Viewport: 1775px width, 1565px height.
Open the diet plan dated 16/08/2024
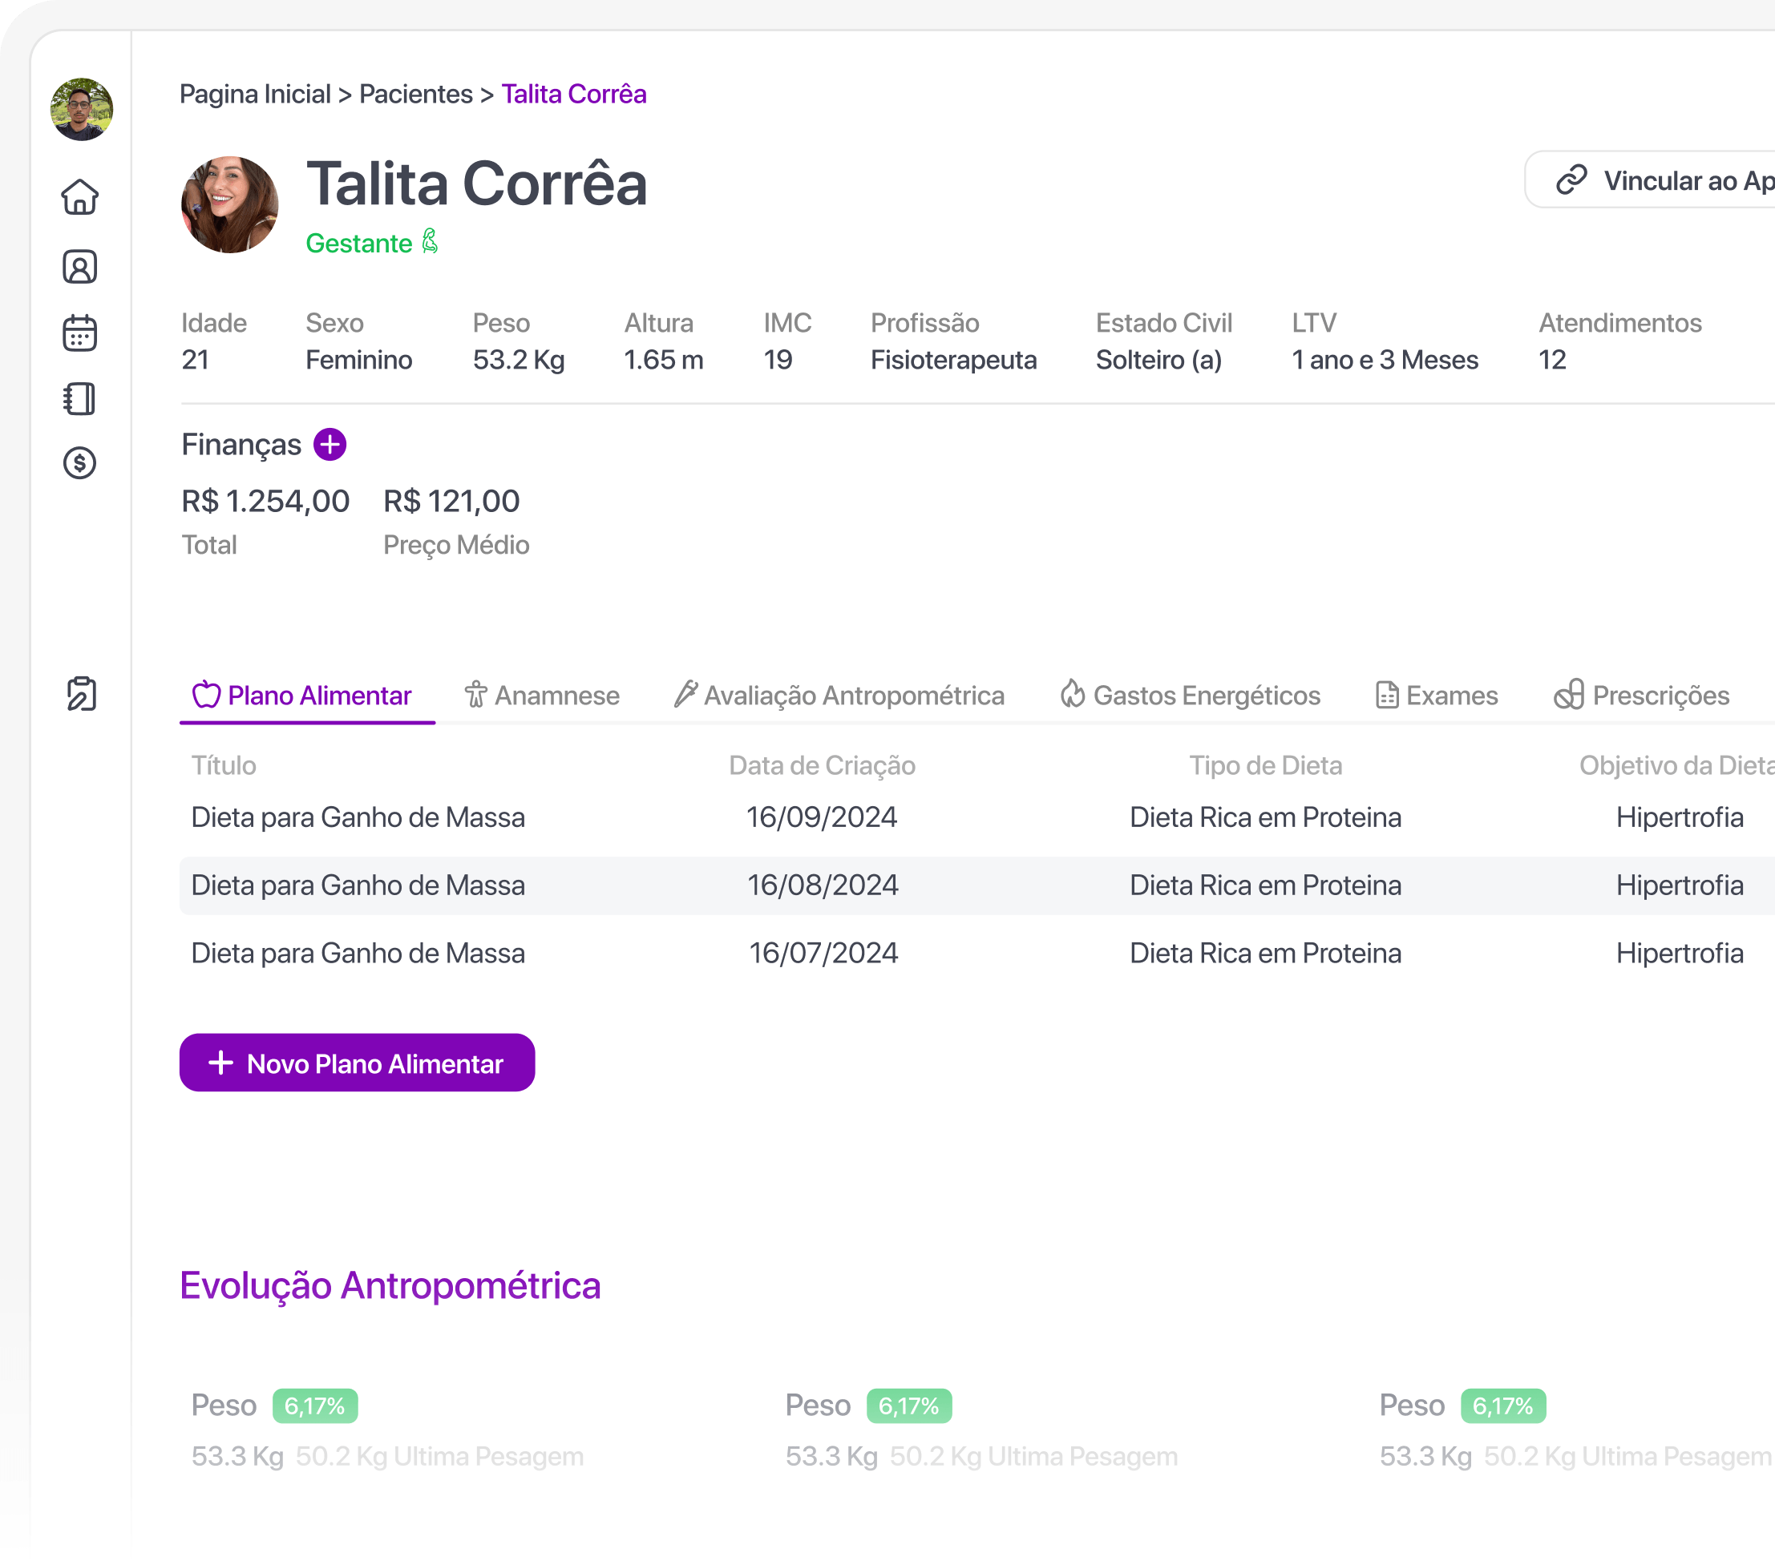click(x=823, y=885)
